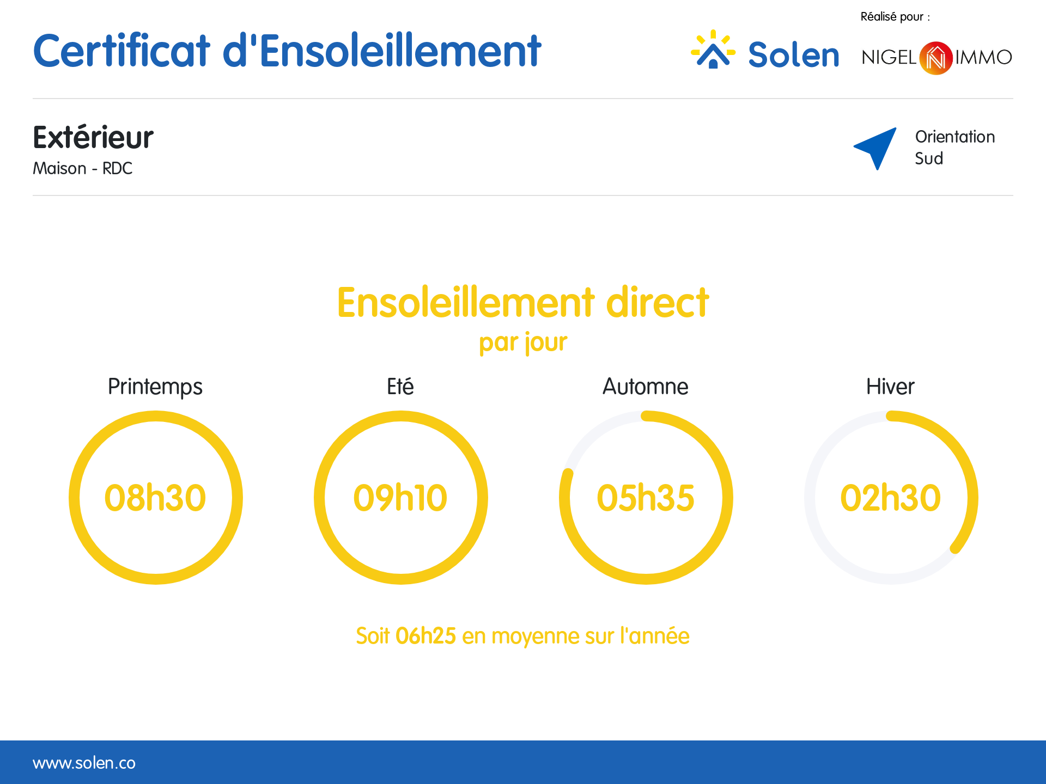Select the Hiver 02h30 sunshine ring
This screenshot has height=784, width=1046.
891,498
